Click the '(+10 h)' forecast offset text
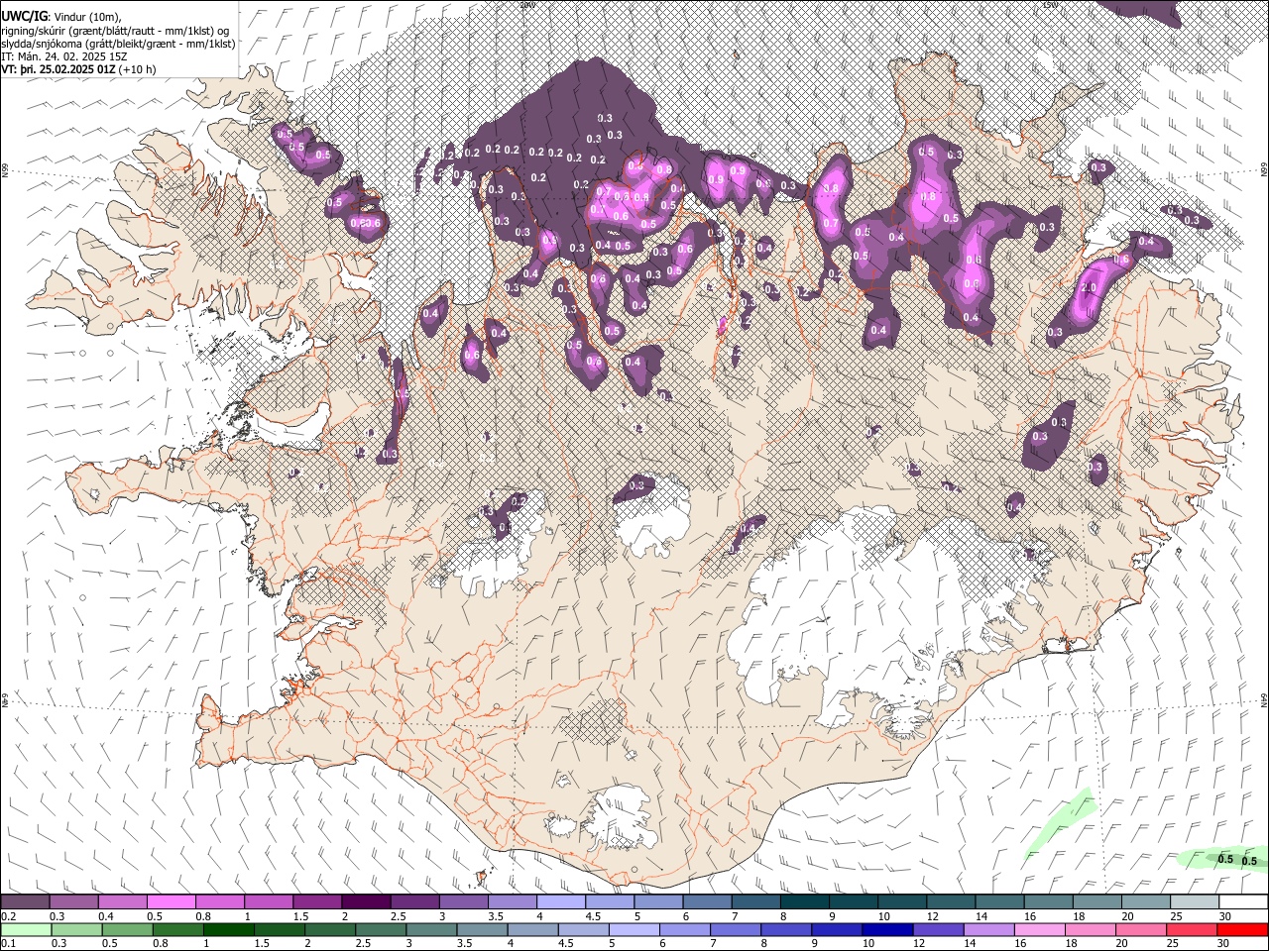Screen dimensions: 1269x951 pos(137,70)
